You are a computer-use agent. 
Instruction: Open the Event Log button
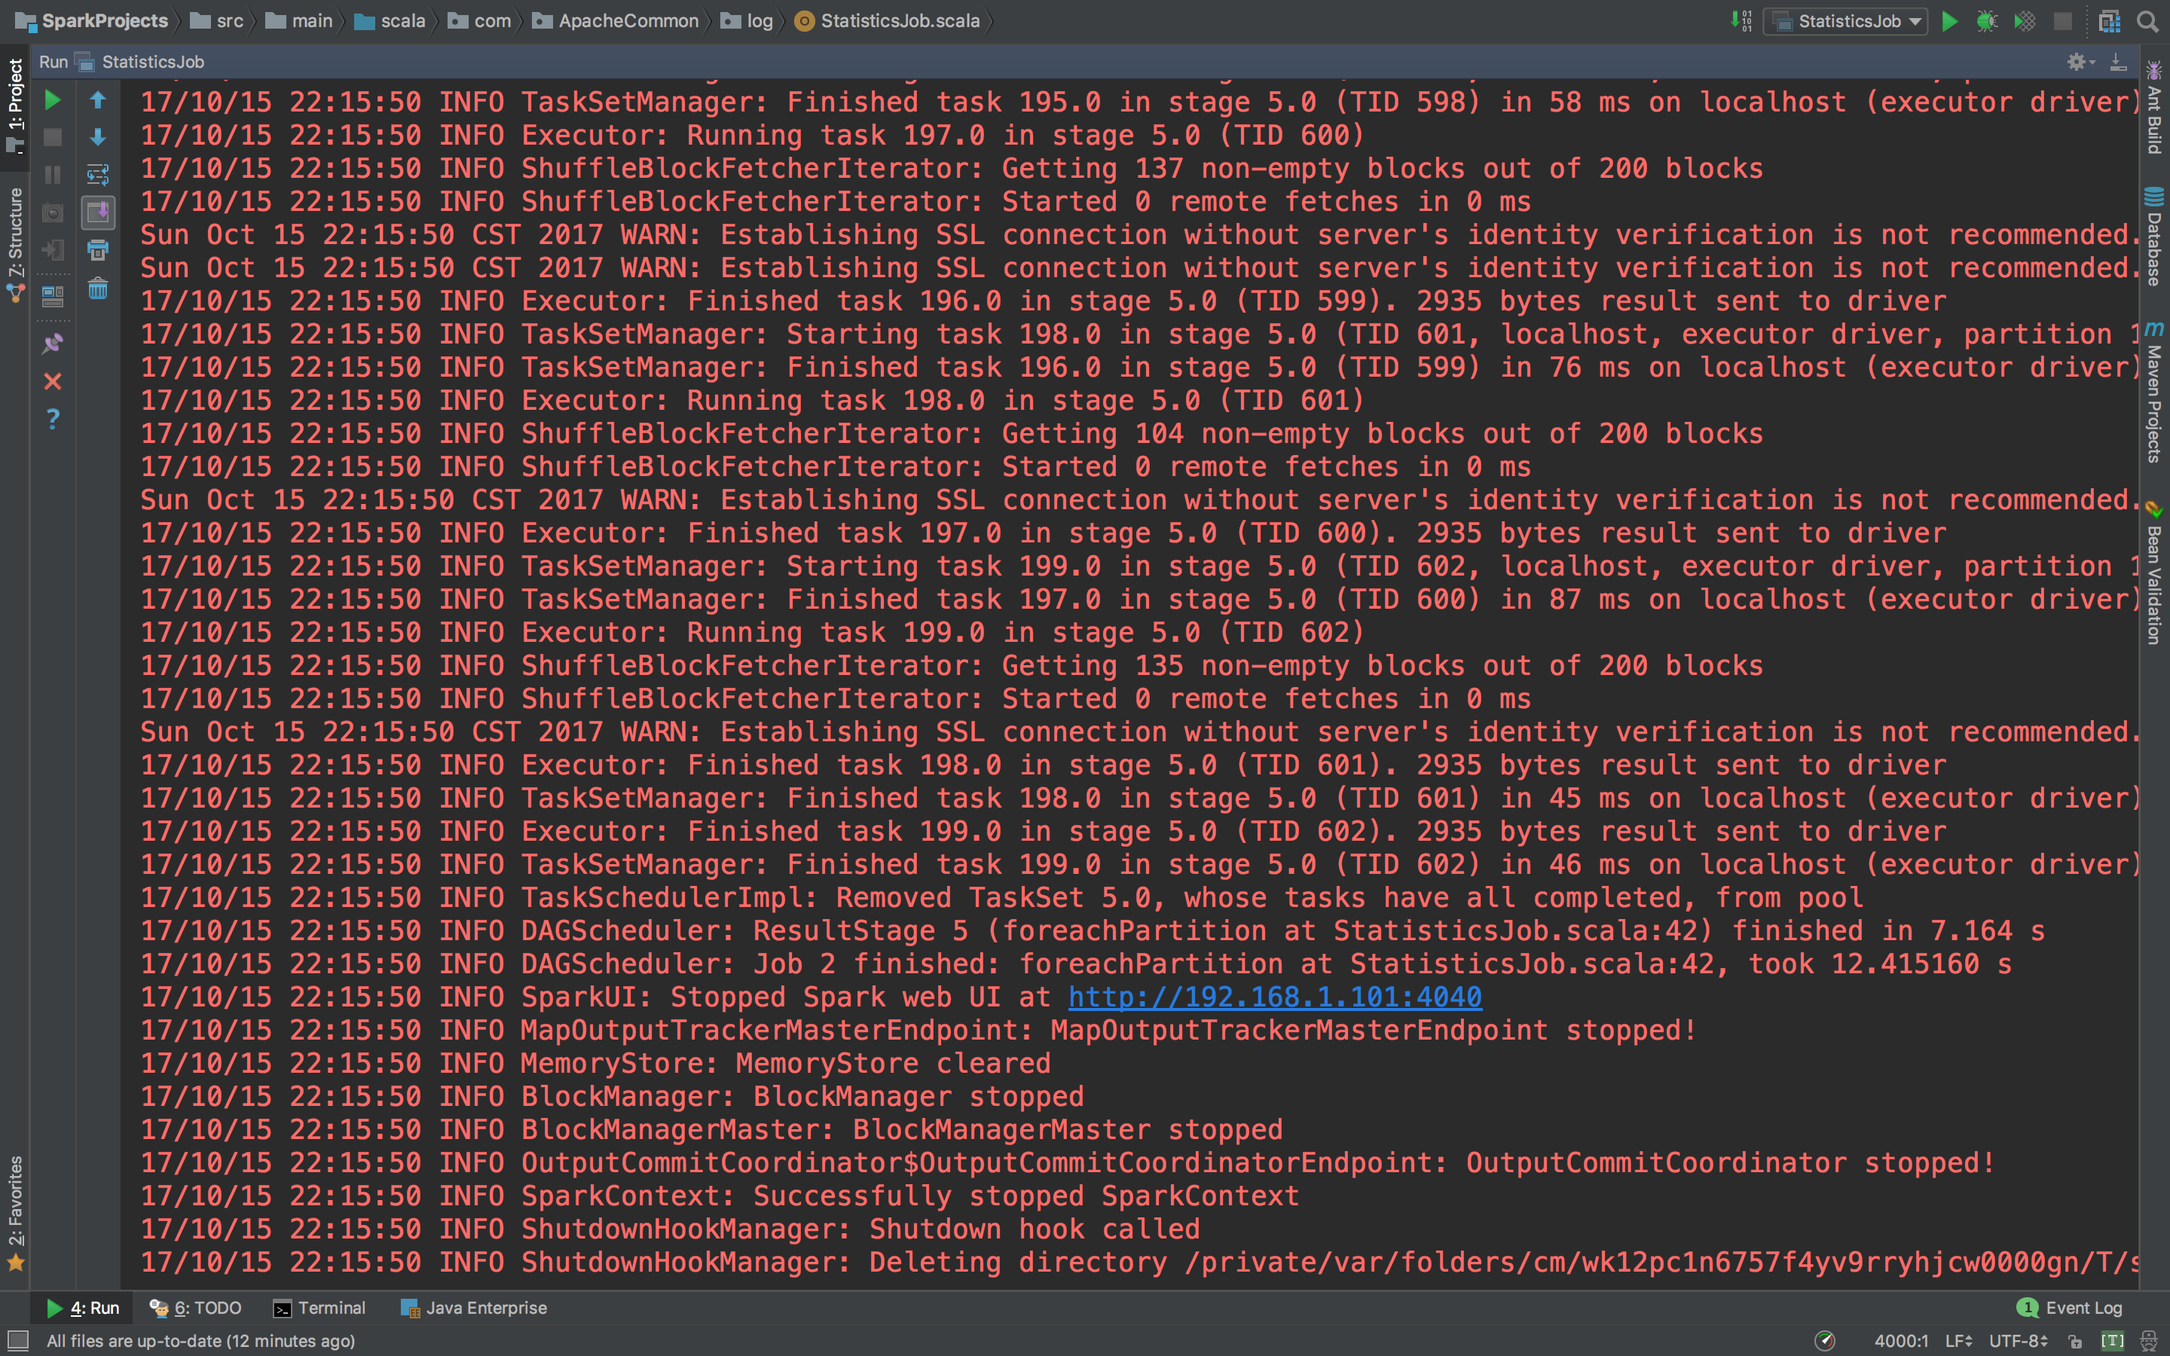2070,1308
